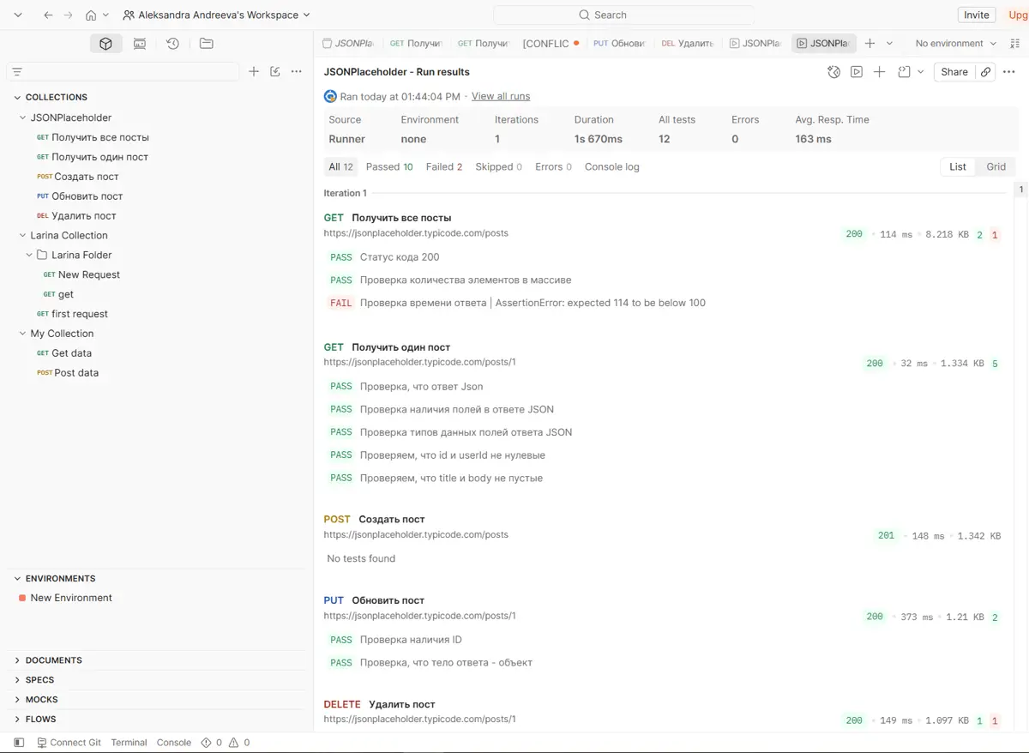Switch to the CONFLICT tab
Screen dimensions: 1029x753
click(551, 44)
